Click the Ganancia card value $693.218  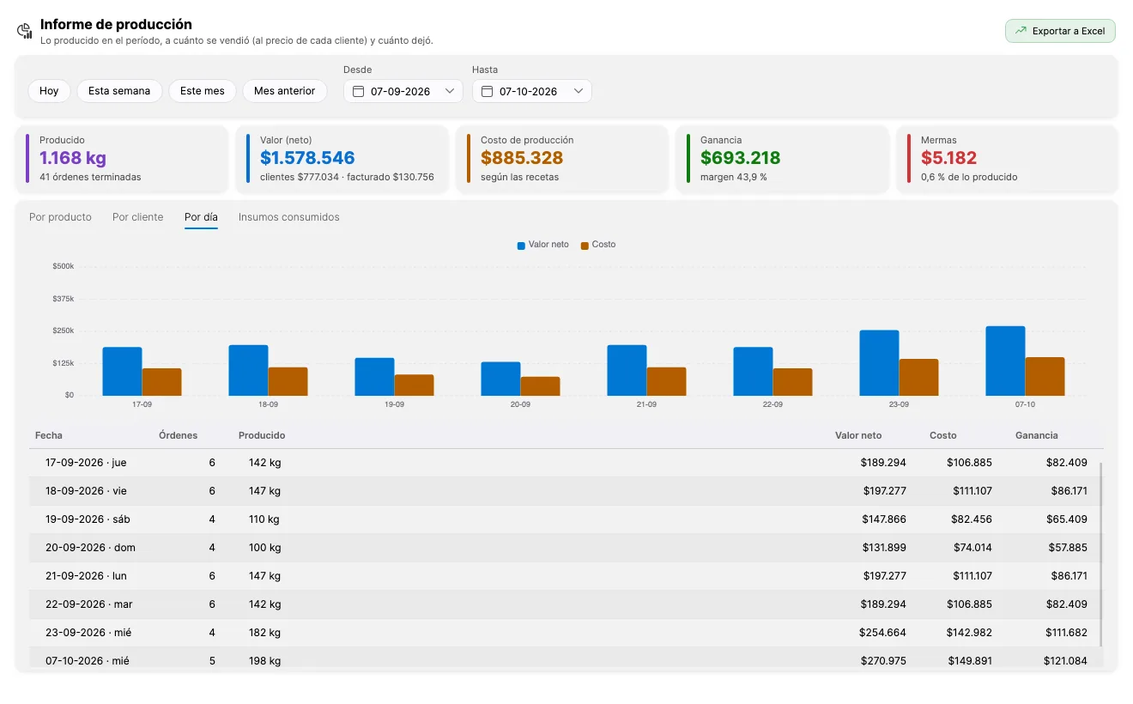tap(741, 158)
